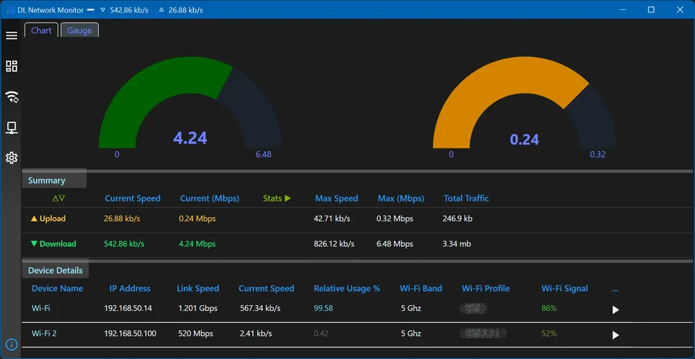The height and width of the screenshot is (359, 695).
Task: Click the Device Name column header
Action: point(57,289)
